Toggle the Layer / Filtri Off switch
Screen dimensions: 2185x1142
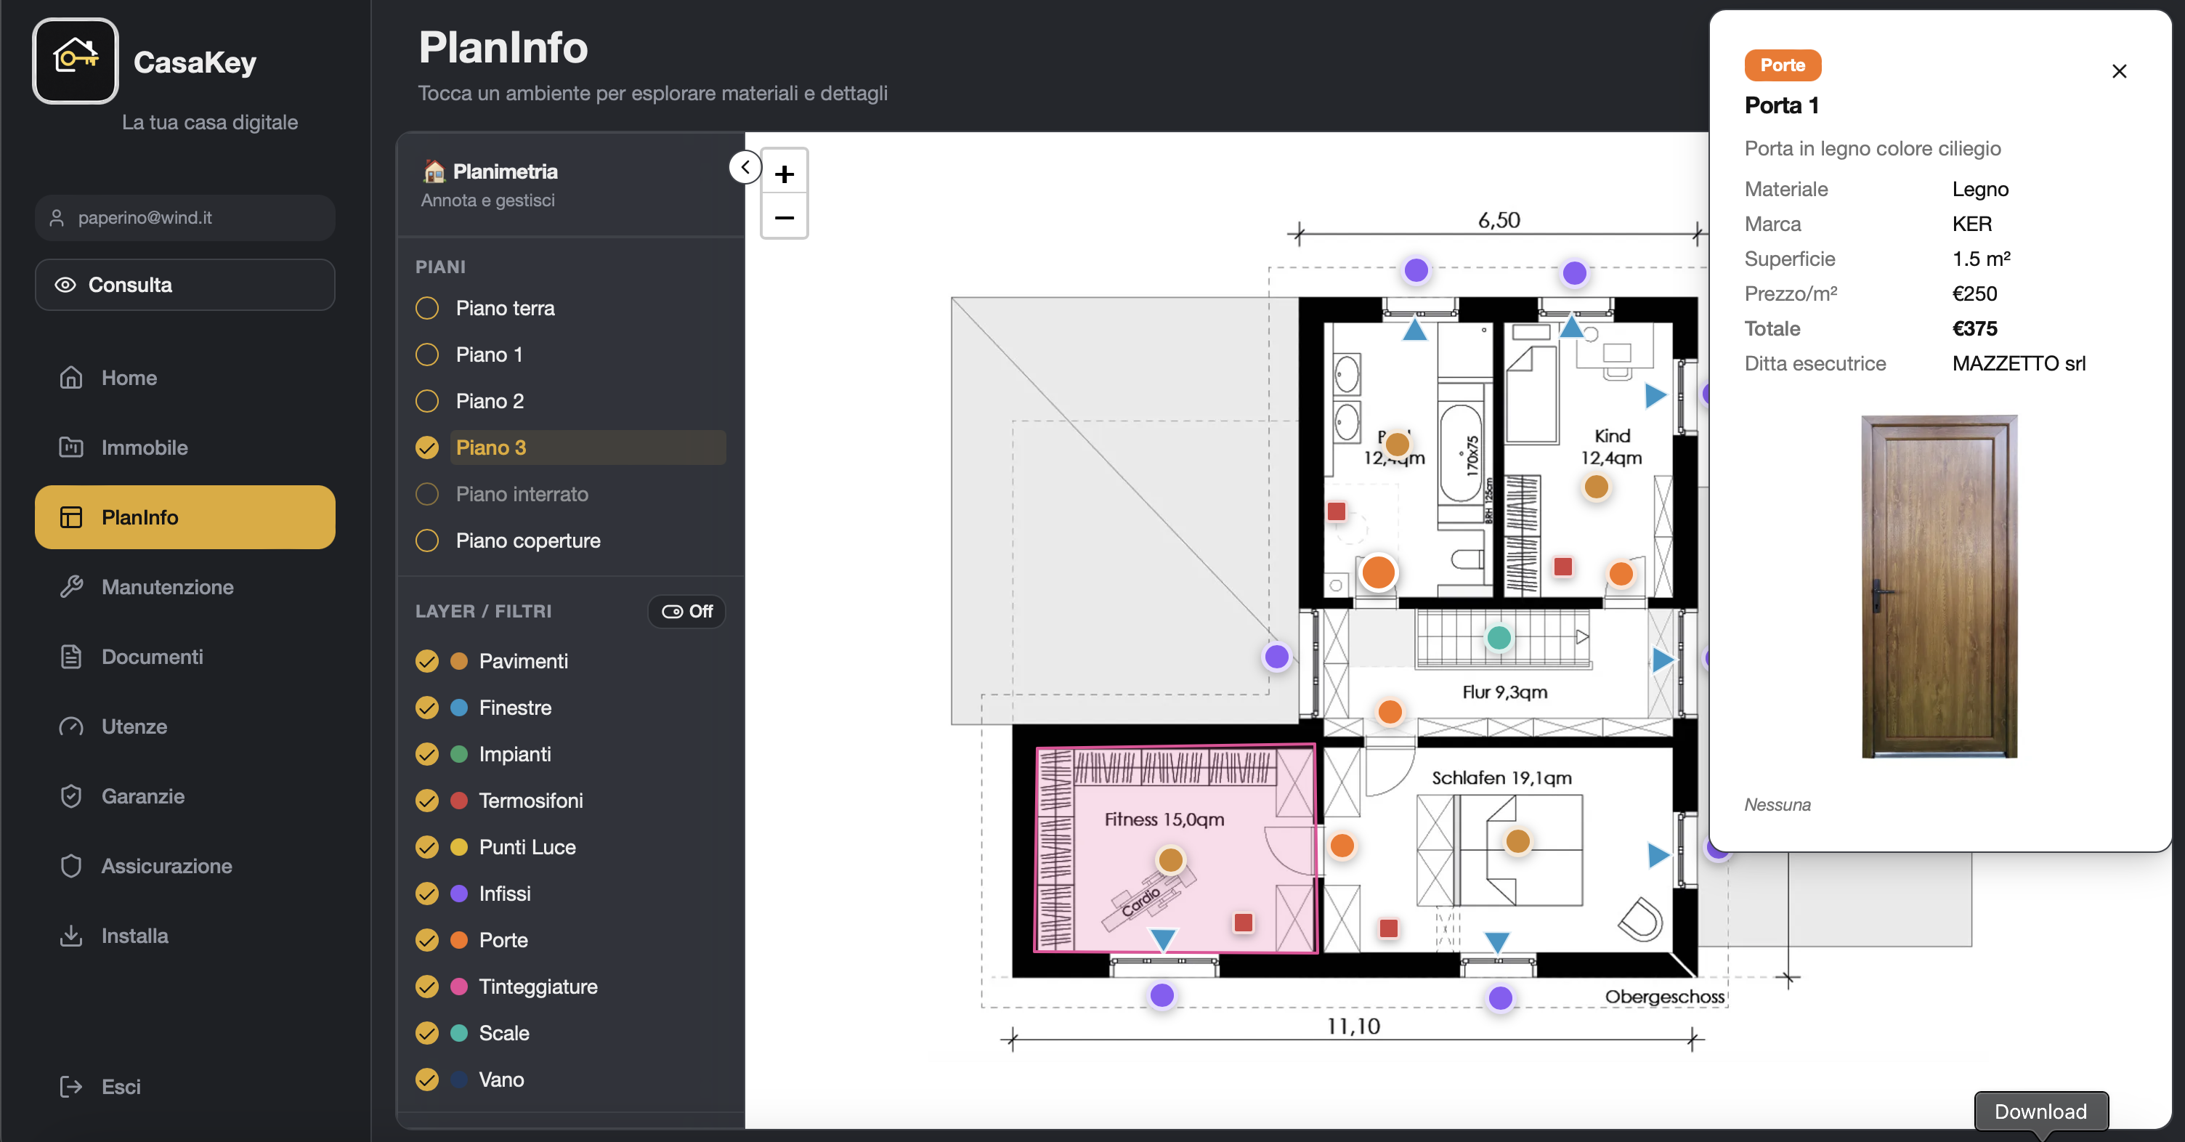[x=686, y=611]
